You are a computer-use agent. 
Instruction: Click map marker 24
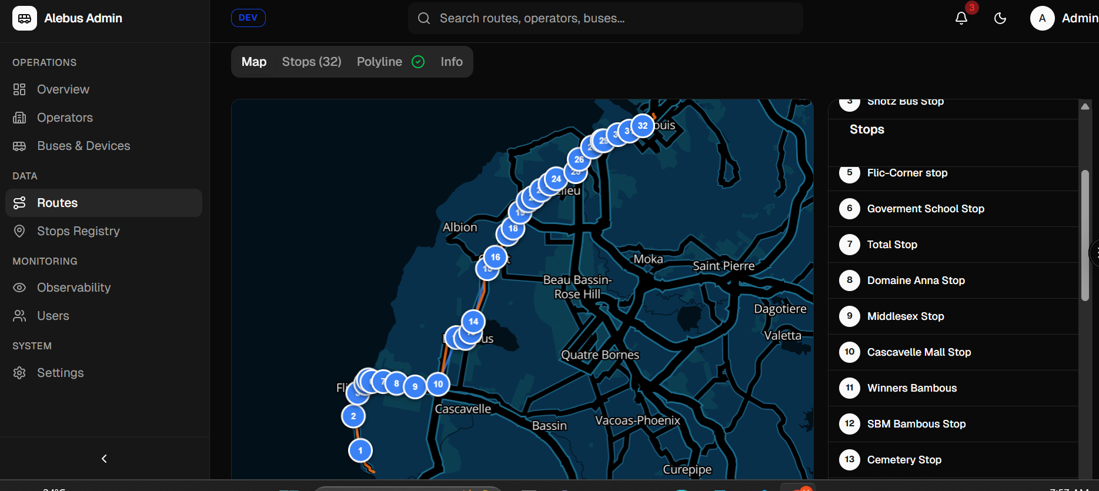[x=556, y=179]
